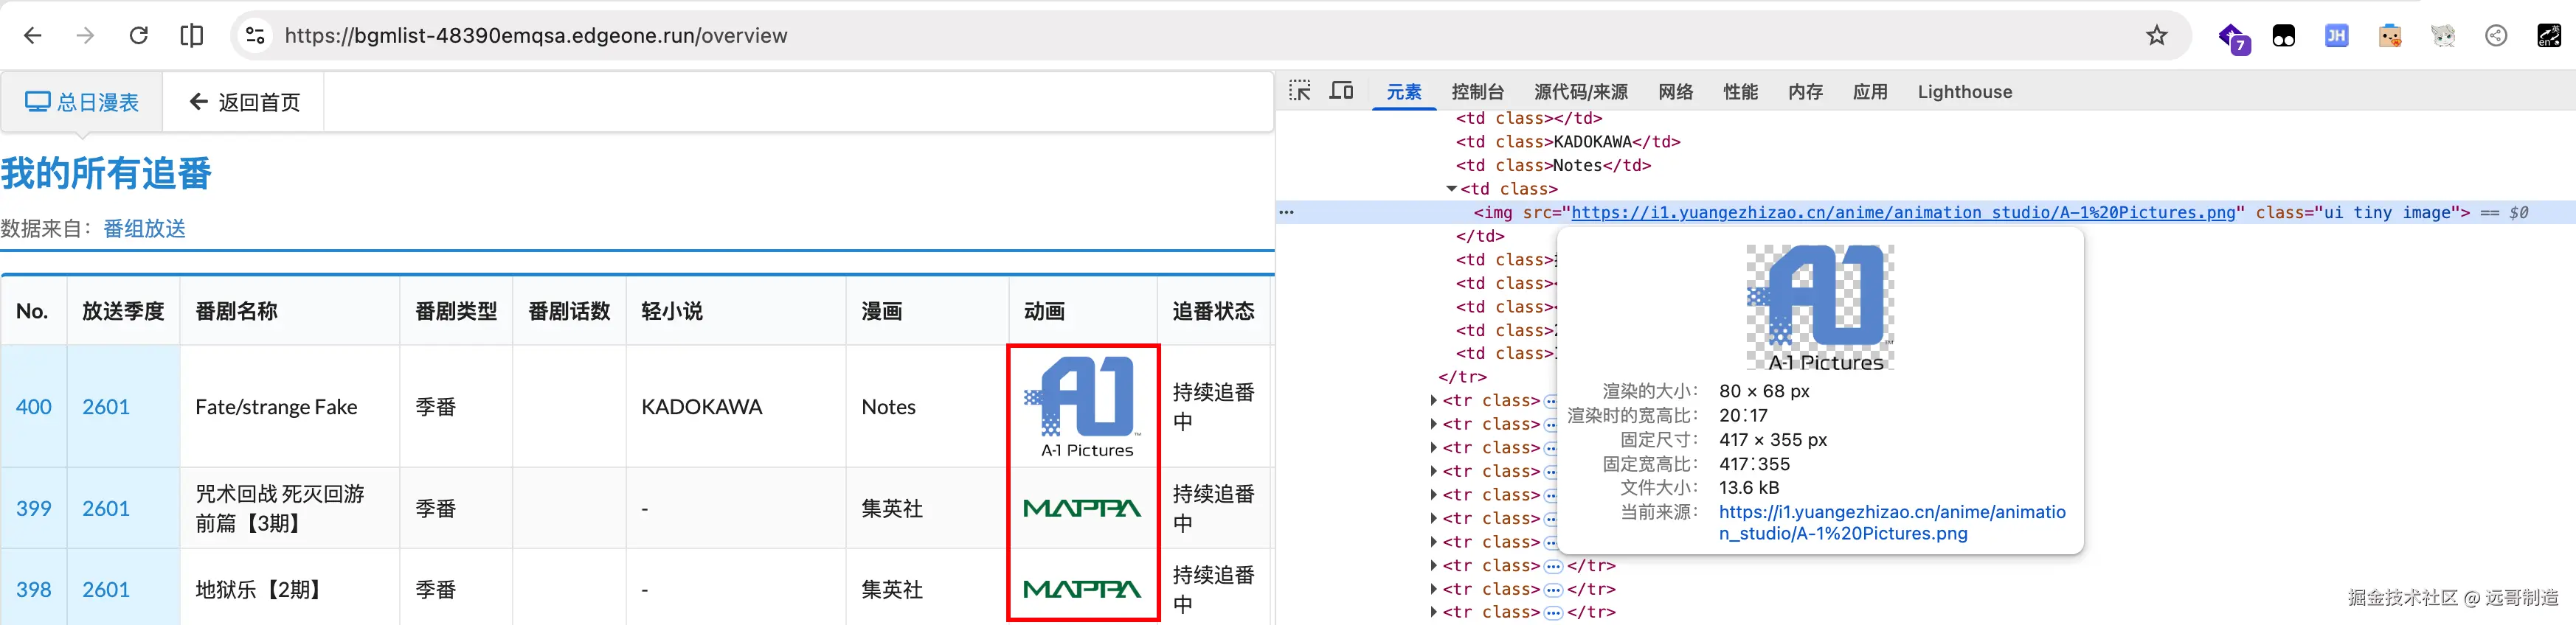2576x625 pixels.
Task: Open the img src URL in the DOM tree
Action: point(1903,213)
